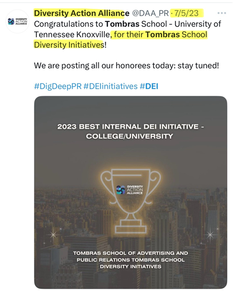Viewport: 233px width, 291px height.
Task: Click the trophy's pedestal base
Action: [131, 226]
